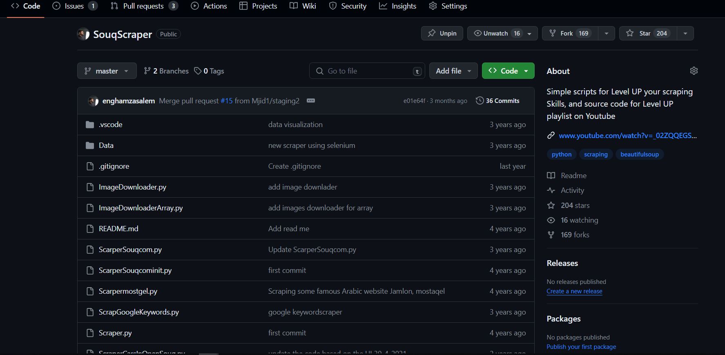Screen dimensions: 725x355
Task: Open the repository Settings tab
Action: coord(448,6)
